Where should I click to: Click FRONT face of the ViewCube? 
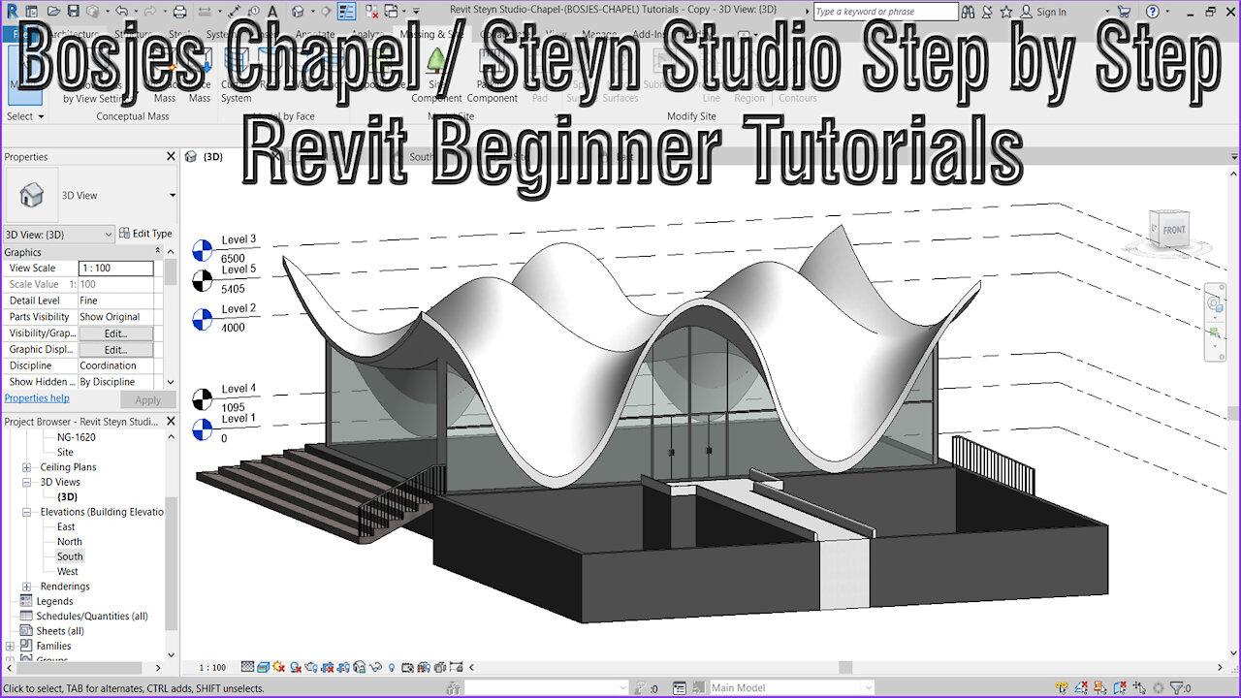coord(1173,230)
